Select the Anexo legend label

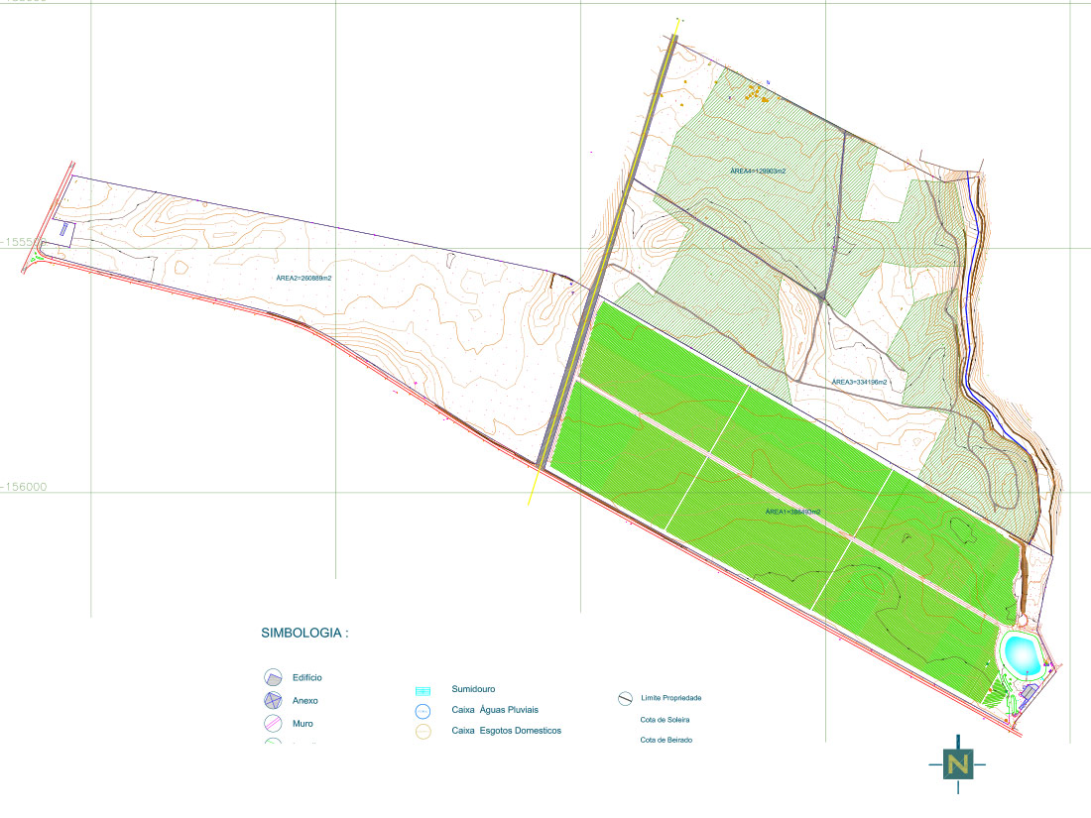(304, 700)
